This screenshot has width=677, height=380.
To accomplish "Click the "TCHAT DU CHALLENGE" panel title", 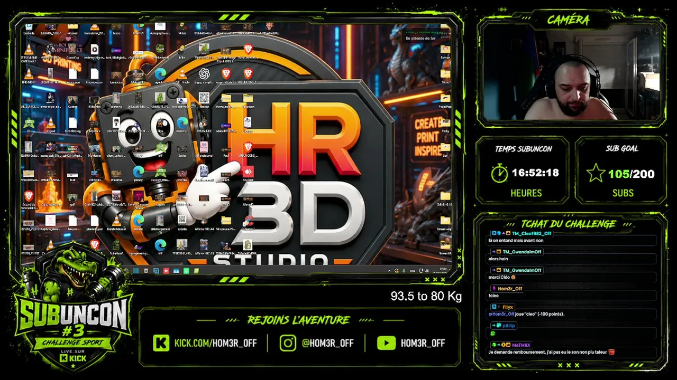I will pyautogui.click(x=568, y=224).
